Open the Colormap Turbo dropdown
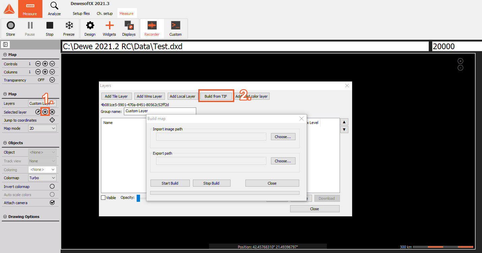The height and width of the screenshot is (253, 482). click(x=42, y=178)
